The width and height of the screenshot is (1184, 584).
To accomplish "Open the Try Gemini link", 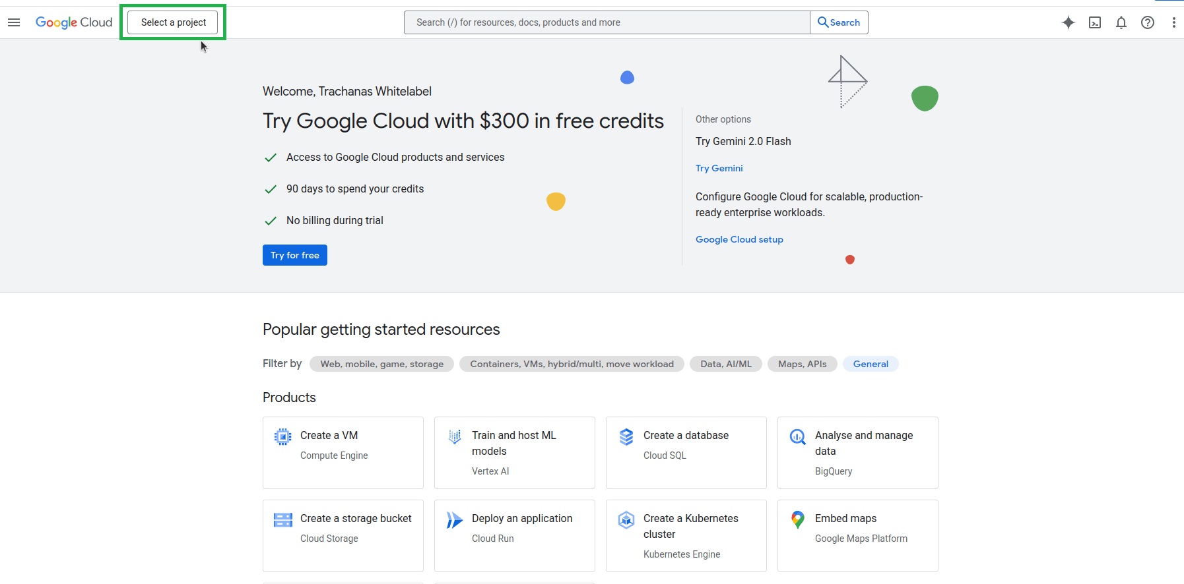I will click(719, 168).
